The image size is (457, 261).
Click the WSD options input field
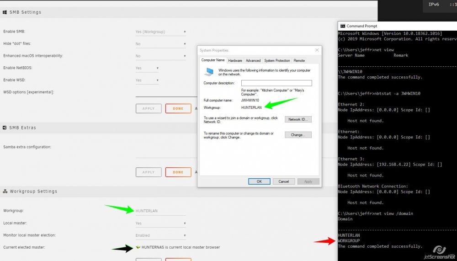pos(166,92)
